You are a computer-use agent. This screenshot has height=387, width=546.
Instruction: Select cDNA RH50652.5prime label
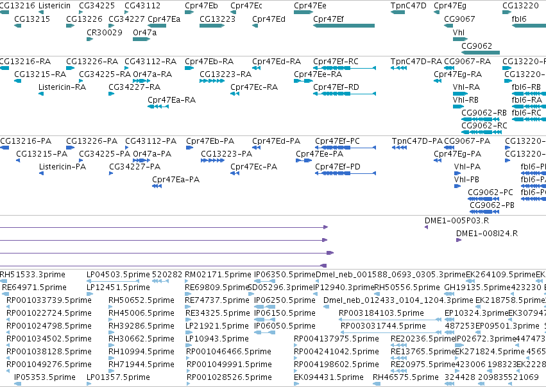click(x=141, y=300)
